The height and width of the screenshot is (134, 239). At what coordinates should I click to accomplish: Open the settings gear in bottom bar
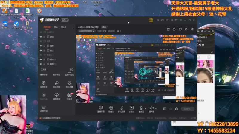(176, 109)
